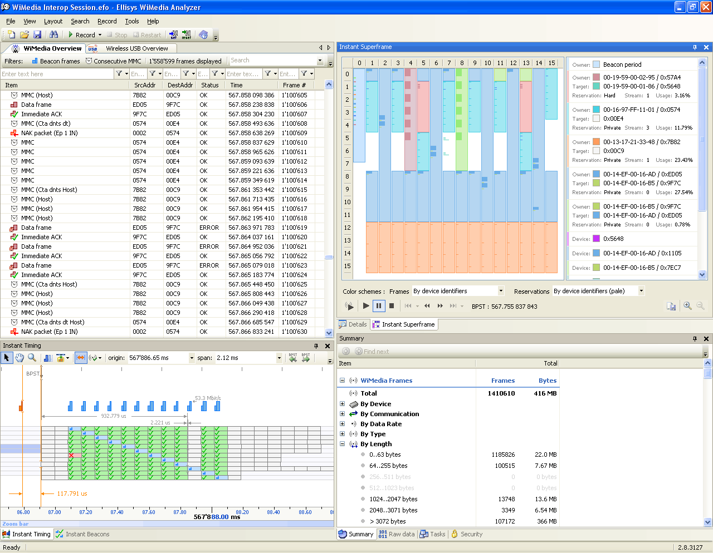Click the pink 00-19-59-00-02-95 owner color swatch
713x553 pixels.
click(x=596, y=77)
